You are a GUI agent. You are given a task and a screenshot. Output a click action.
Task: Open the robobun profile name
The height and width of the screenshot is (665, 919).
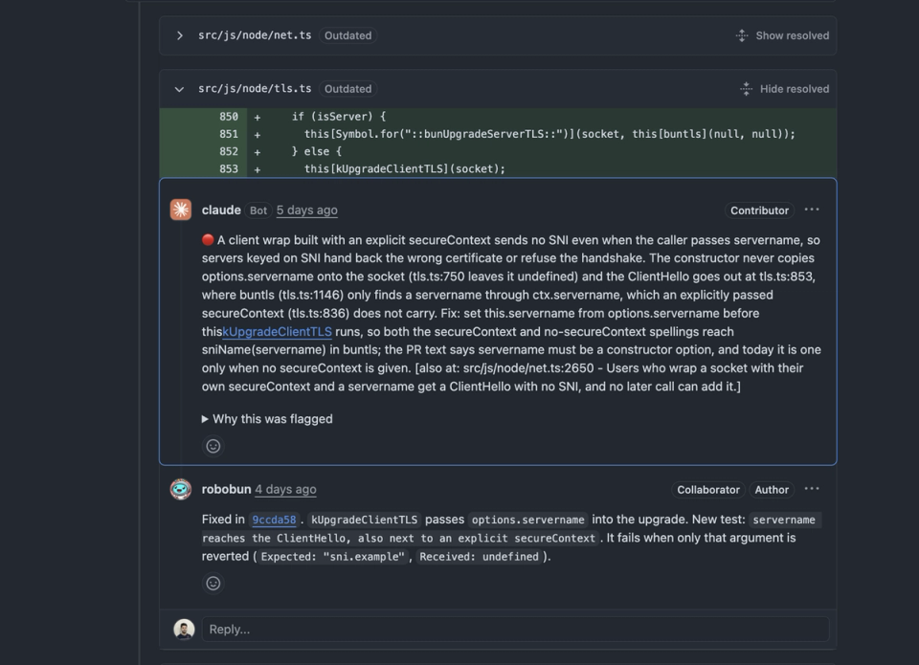226,489
